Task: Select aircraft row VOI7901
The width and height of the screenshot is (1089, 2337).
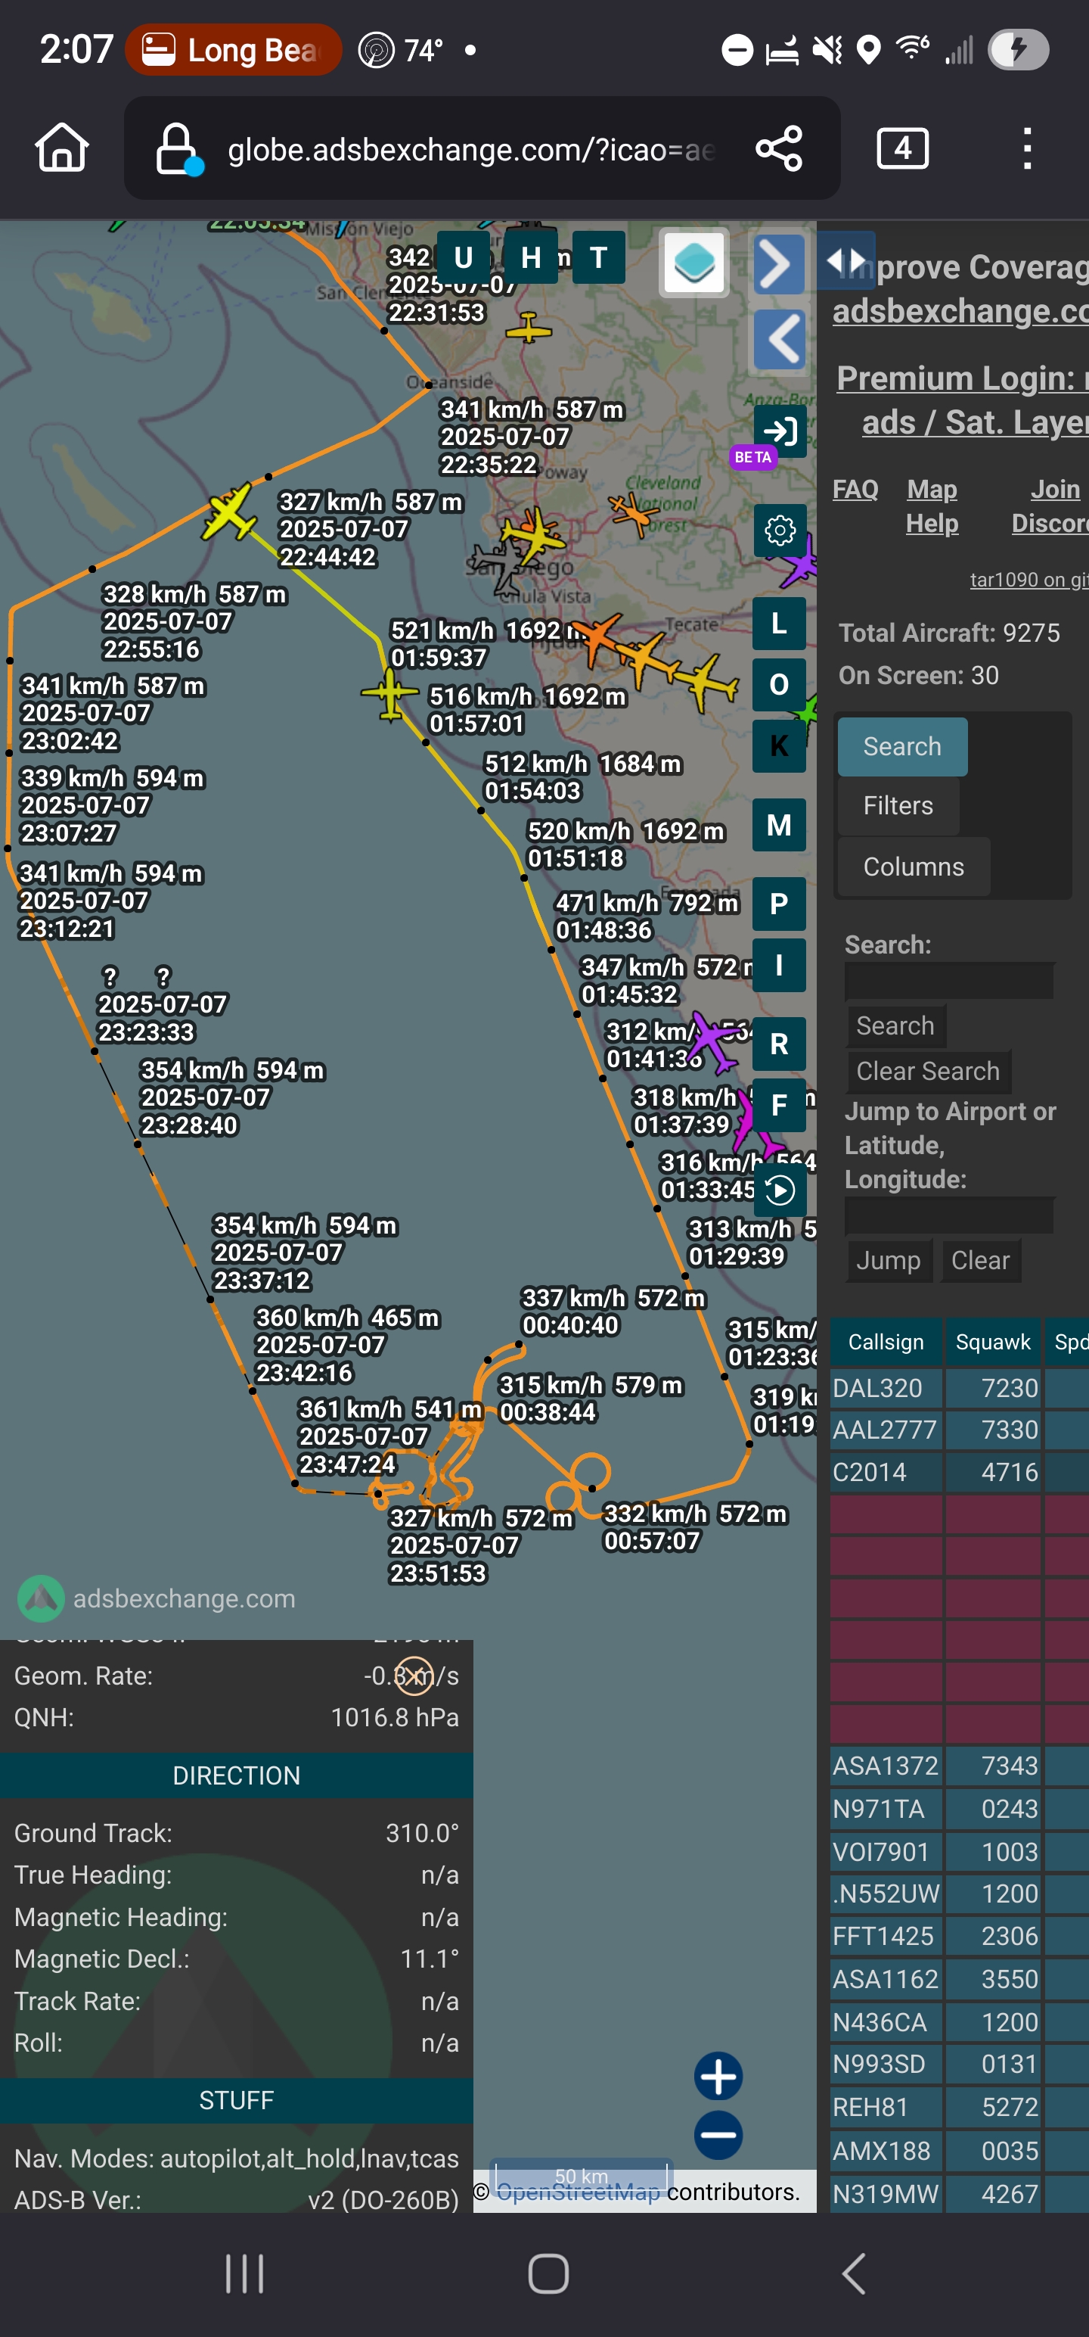Action: pos(960,1852)
